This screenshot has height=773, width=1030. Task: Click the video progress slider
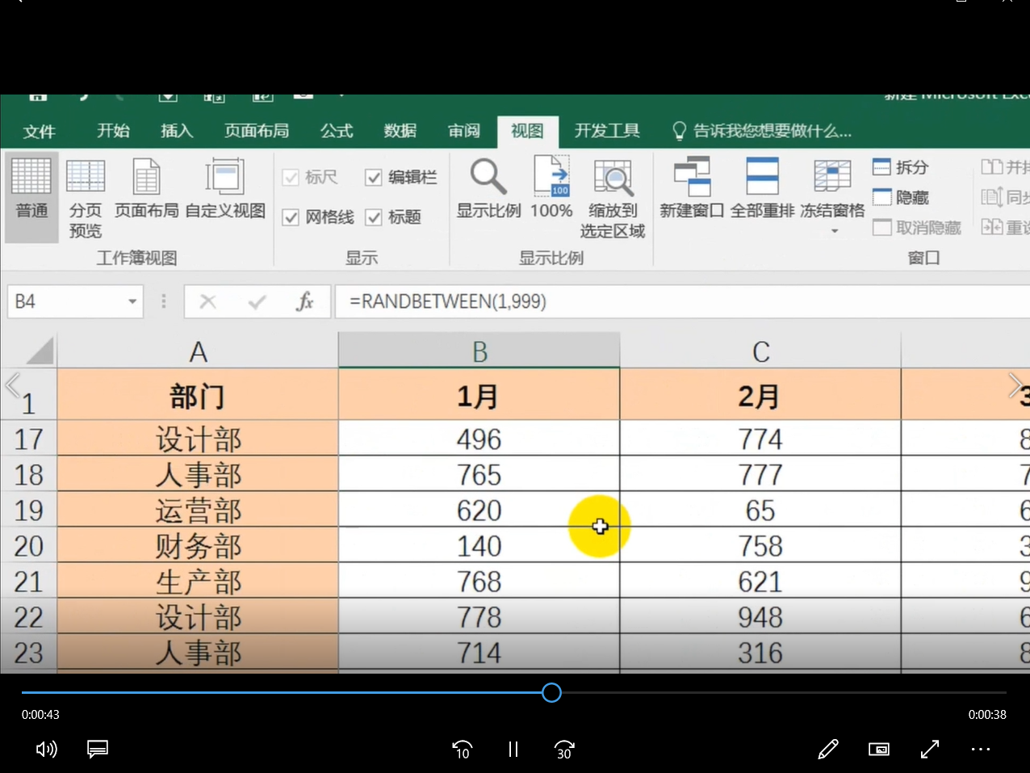click(x=551, y=692)
